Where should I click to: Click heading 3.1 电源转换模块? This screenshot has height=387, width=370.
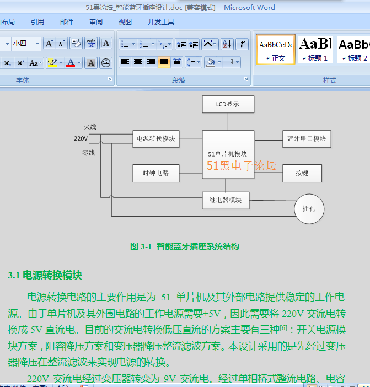click(x=45, y=275)
